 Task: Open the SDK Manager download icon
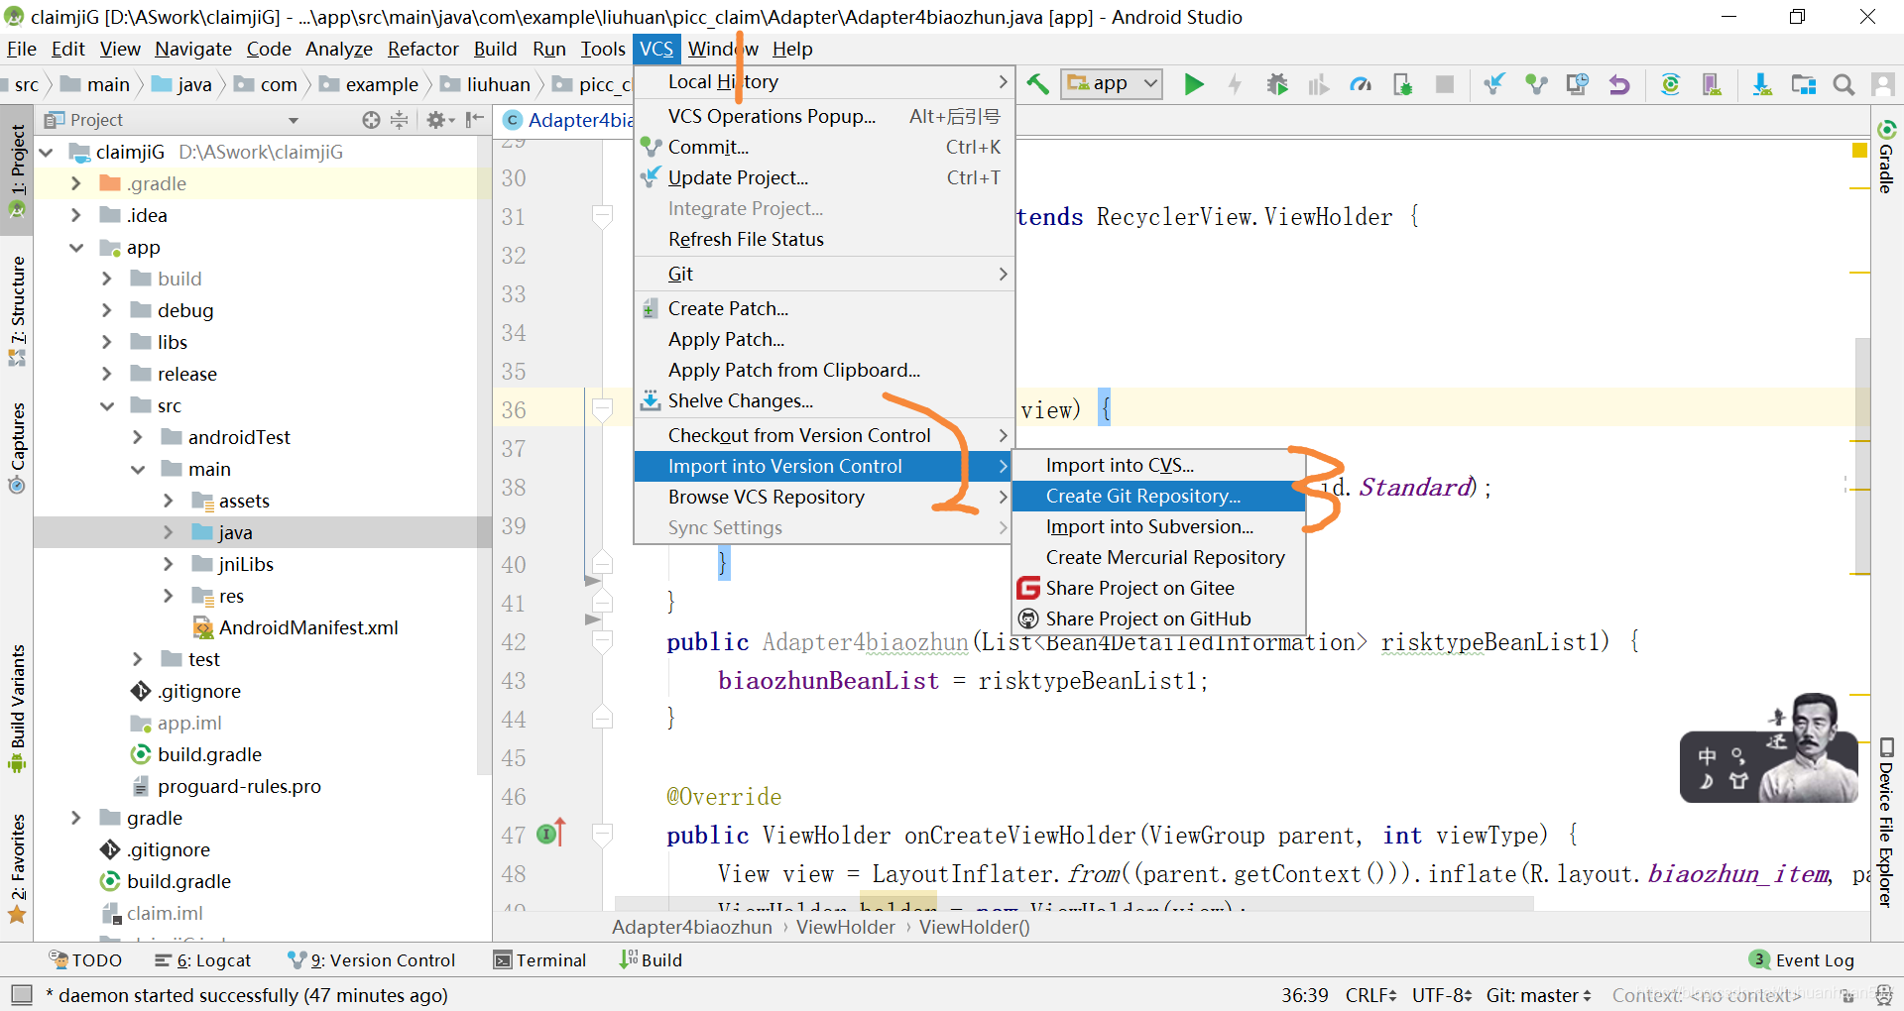1762,83
